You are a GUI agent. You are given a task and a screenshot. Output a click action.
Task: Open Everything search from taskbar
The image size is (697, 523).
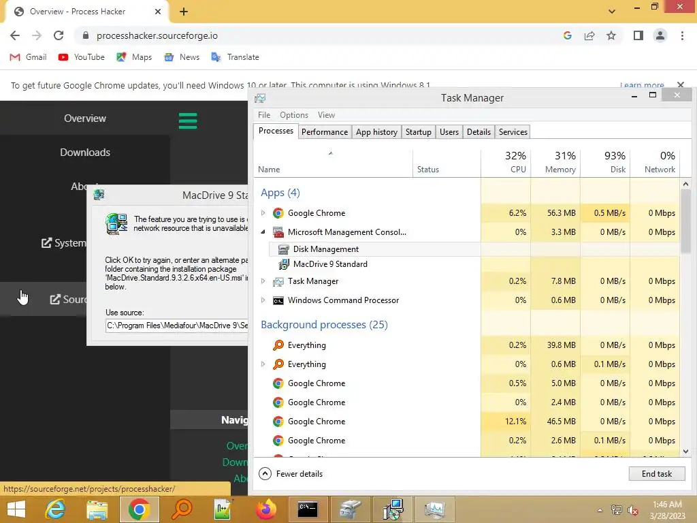[x=181, y=509]
